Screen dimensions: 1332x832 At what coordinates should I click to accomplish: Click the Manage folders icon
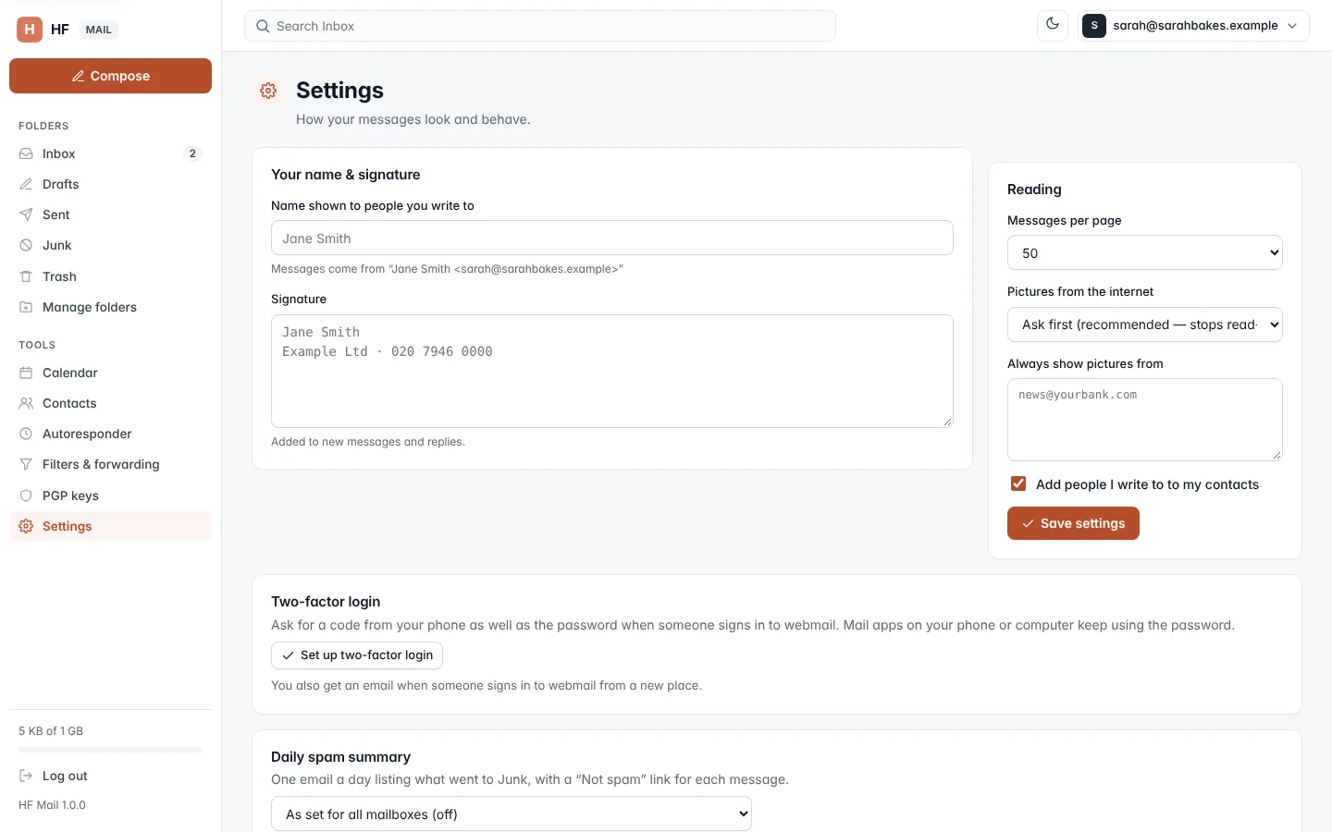point(26,307)
